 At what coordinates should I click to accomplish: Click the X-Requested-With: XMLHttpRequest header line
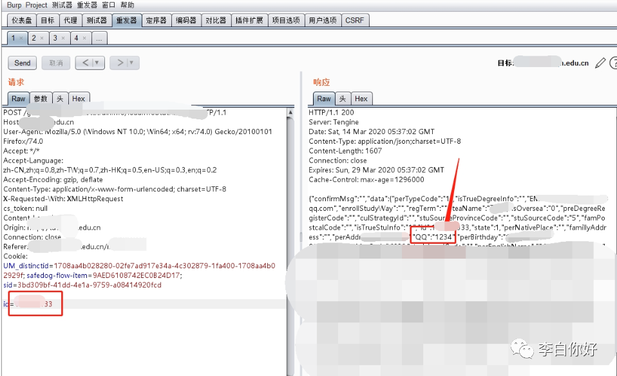(x=63, y=199)
